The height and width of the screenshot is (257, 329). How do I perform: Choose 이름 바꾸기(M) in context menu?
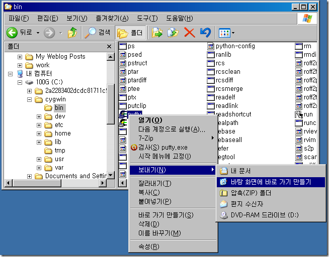(173, 233)
